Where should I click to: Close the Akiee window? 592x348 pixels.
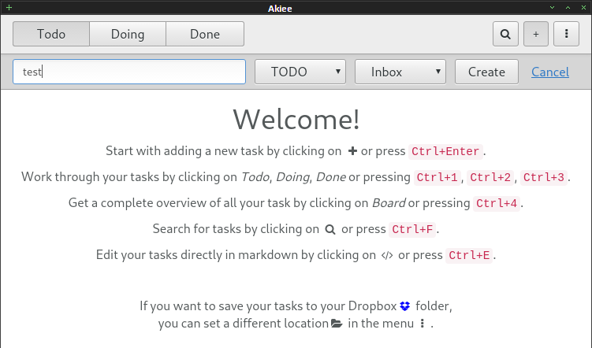(583, 8)
